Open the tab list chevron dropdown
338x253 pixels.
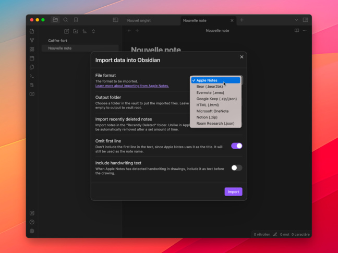297,20
